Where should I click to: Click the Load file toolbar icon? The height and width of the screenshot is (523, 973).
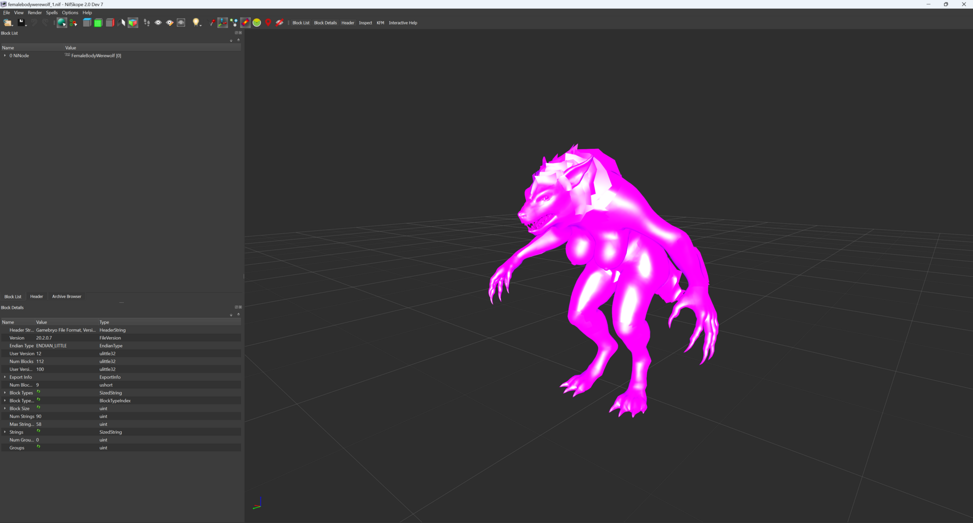pyautogui.click(x=8, y=23)
